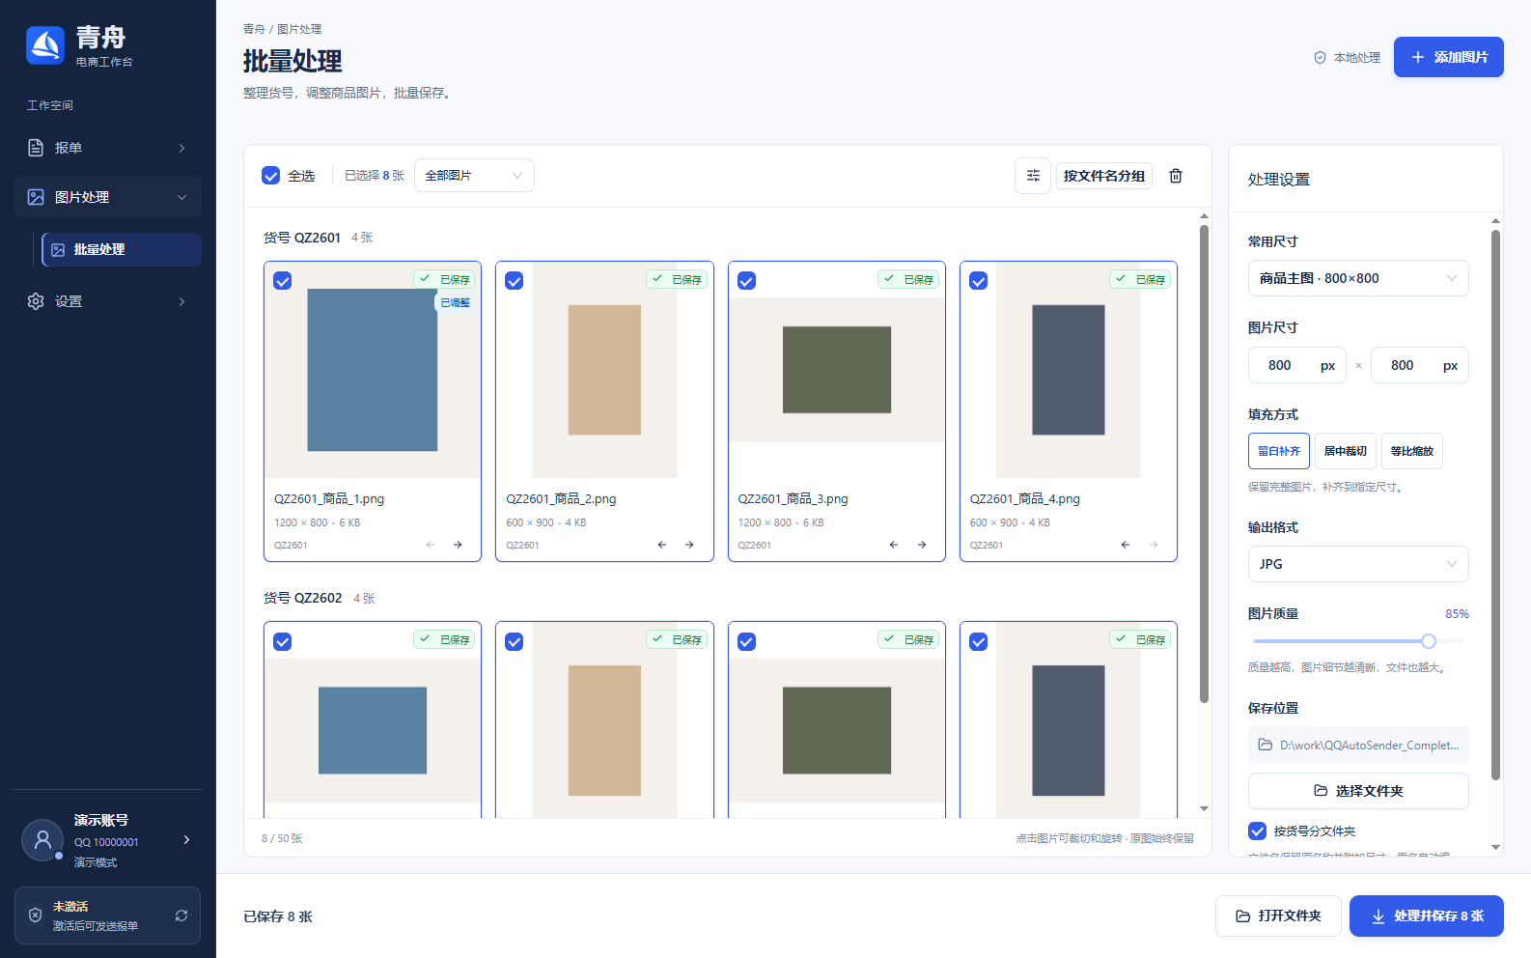
Task: Uncheck QZ2601_商品_4.png image checkbox
Action: [x=979, y=281]
